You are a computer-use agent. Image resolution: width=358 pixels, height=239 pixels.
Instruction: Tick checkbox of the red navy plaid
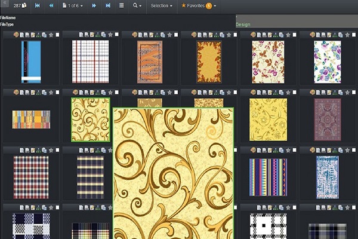57,150
